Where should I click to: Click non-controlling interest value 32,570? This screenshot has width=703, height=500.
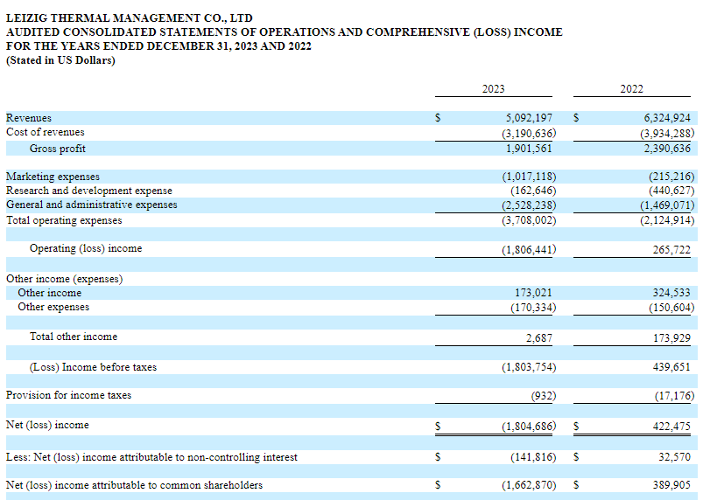pyautogui.click(x=674, y=457)
